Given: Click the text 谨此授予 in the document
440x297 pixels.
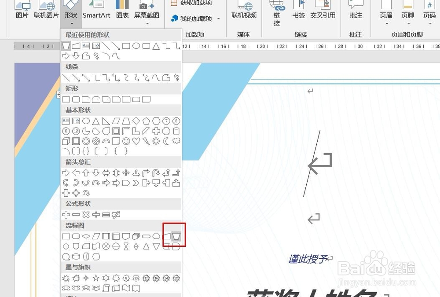Looking at the screenshot, I should (308, 259).
